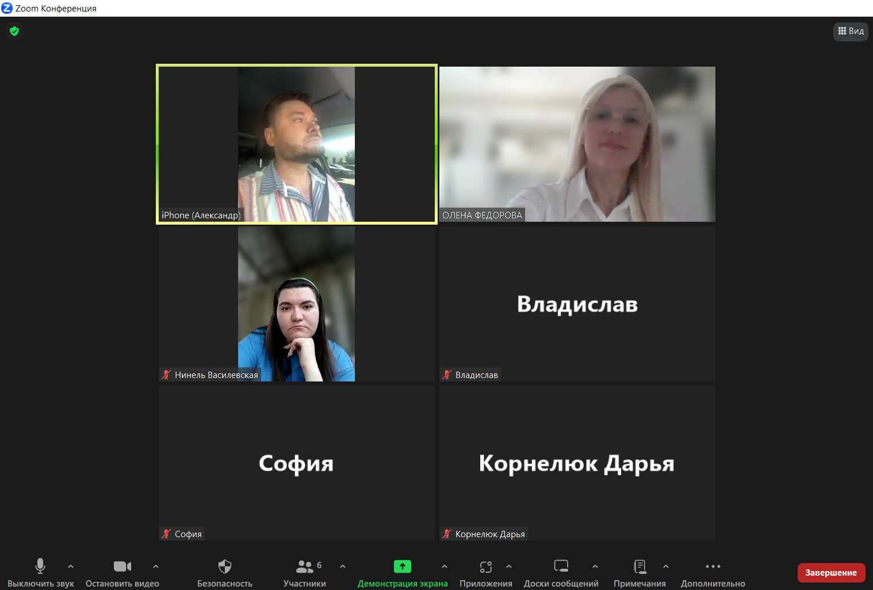Click muted mic icon beside София label
This screenshot has width=873, height=590.
click(166, 534)
